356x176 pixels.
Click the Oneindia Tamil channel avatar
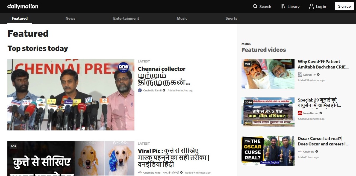140,90
